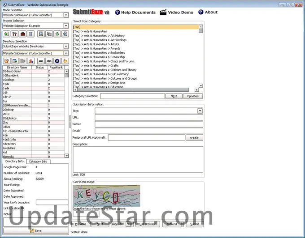Open Help Documents link
Image resolution: width=305 pixels, height=238 pixels.
(x=138, y=13)
